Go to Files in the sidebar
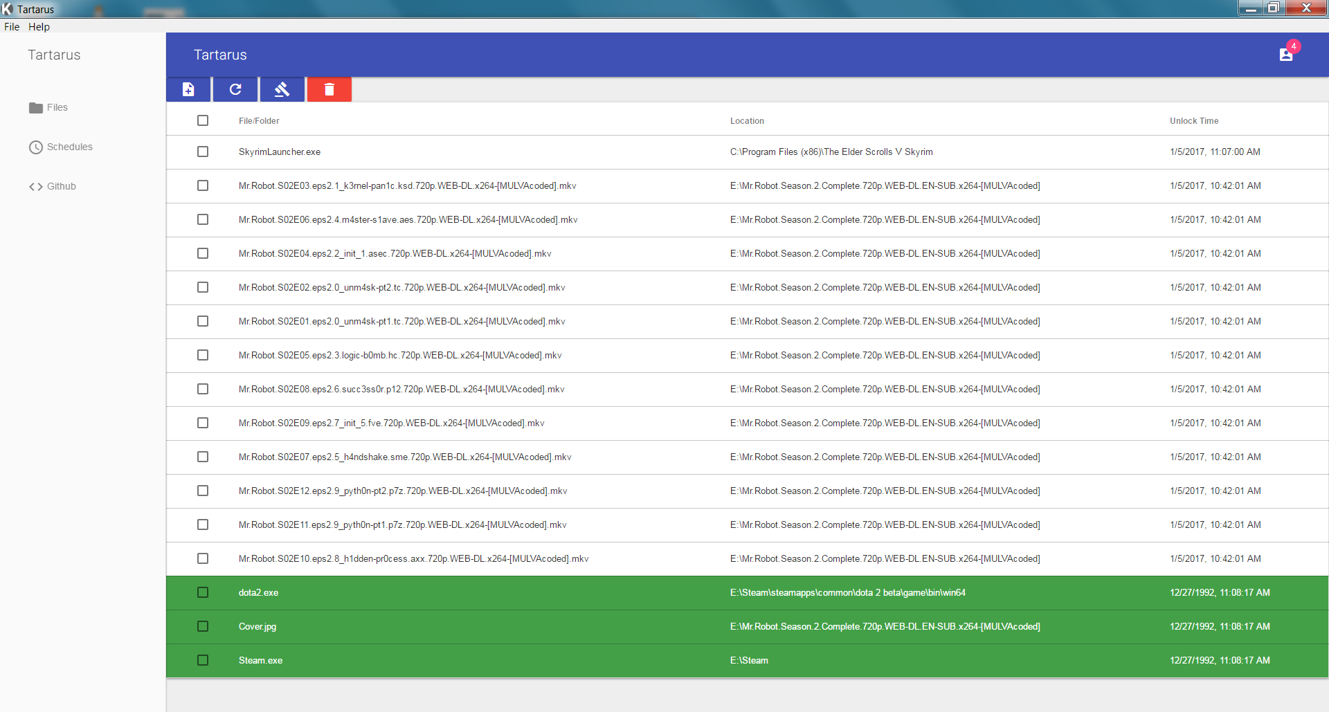This screenshot has width=1329, height=712. 57,107
